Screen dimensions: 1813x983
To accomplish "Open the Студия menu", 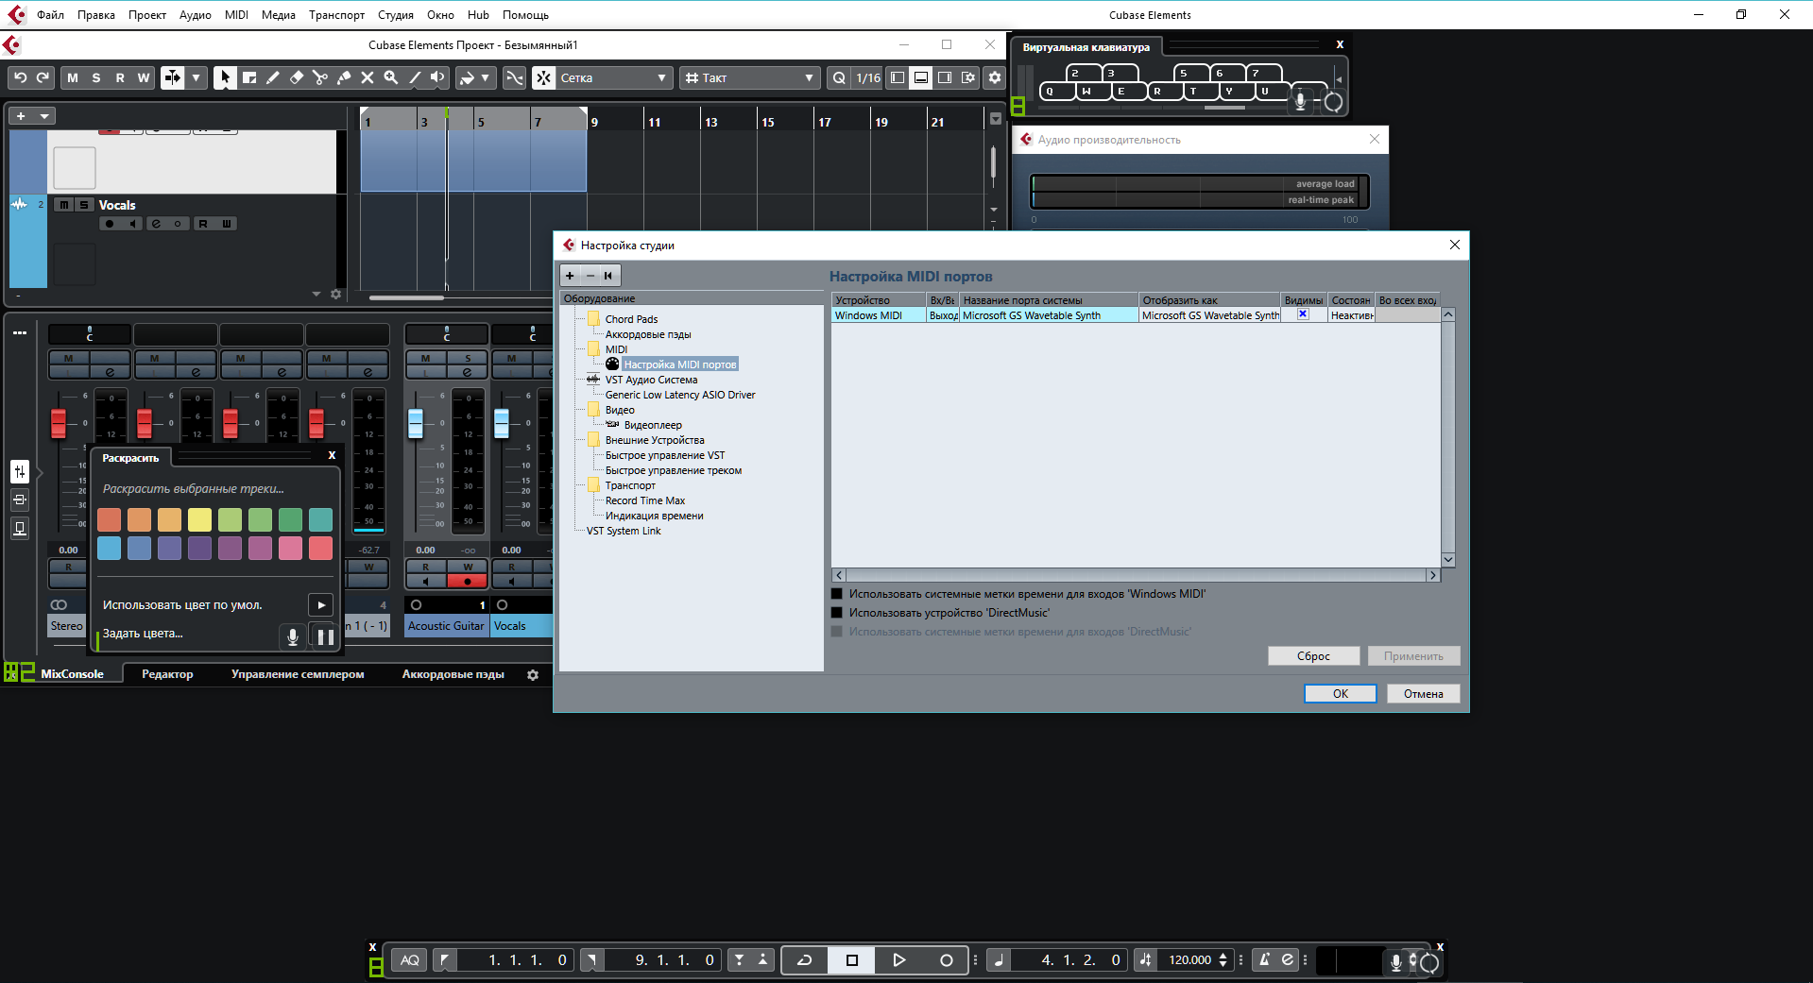I will (396, 14).
